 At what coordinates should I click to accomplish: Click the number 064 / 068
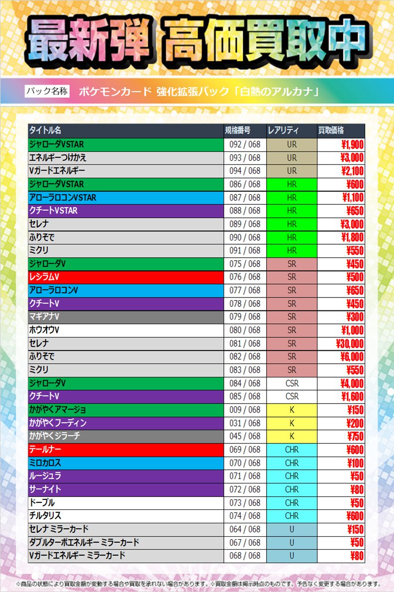pos(245,529)
